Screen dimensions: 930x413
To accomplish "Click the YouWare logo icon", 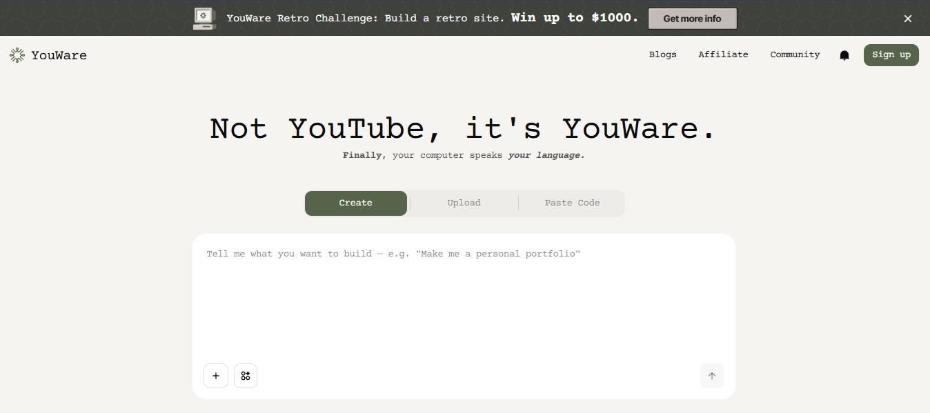I will click(x=17, y=55).
